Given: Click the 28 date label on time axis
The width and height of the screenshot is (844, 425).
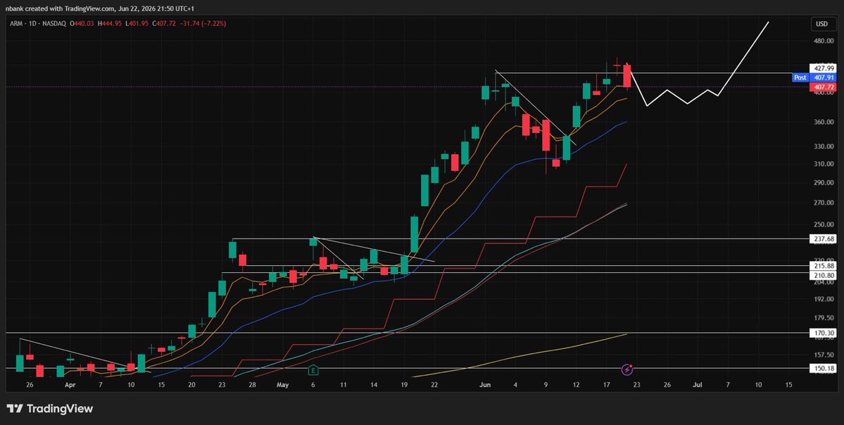Looking at the screenshot, I should point(253,385).
